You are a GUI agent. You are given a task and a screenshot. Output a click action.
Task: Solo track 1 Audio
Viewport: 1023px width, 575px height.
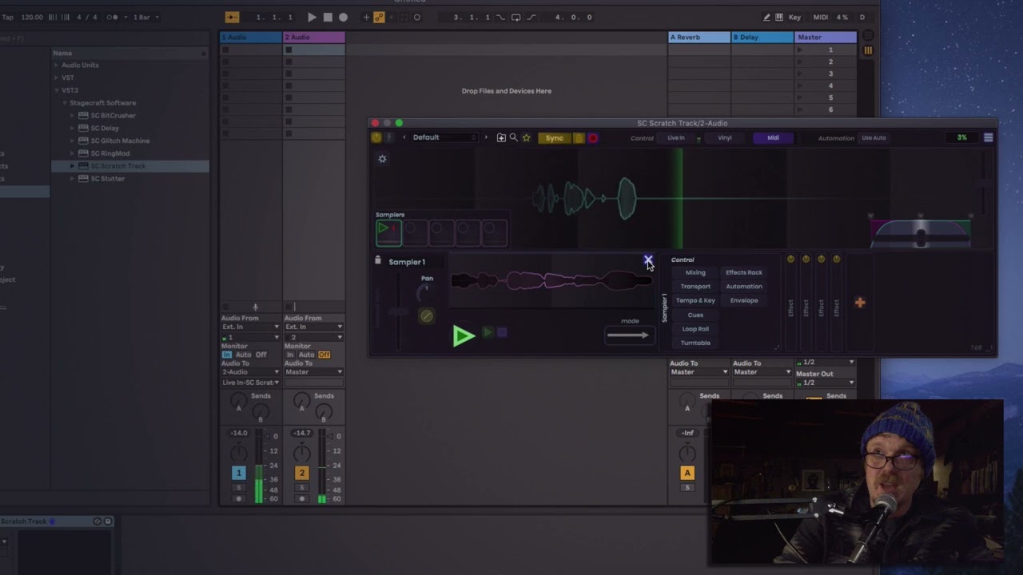coord(238,487)
